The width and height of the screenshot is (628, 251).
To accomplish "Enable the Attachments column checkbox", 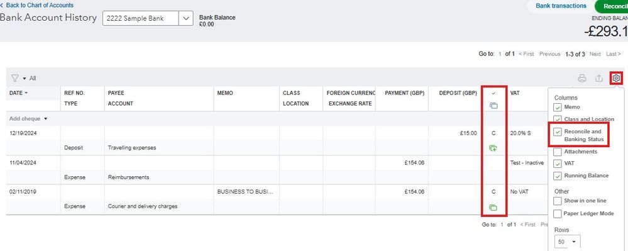I will click(557, 152).
